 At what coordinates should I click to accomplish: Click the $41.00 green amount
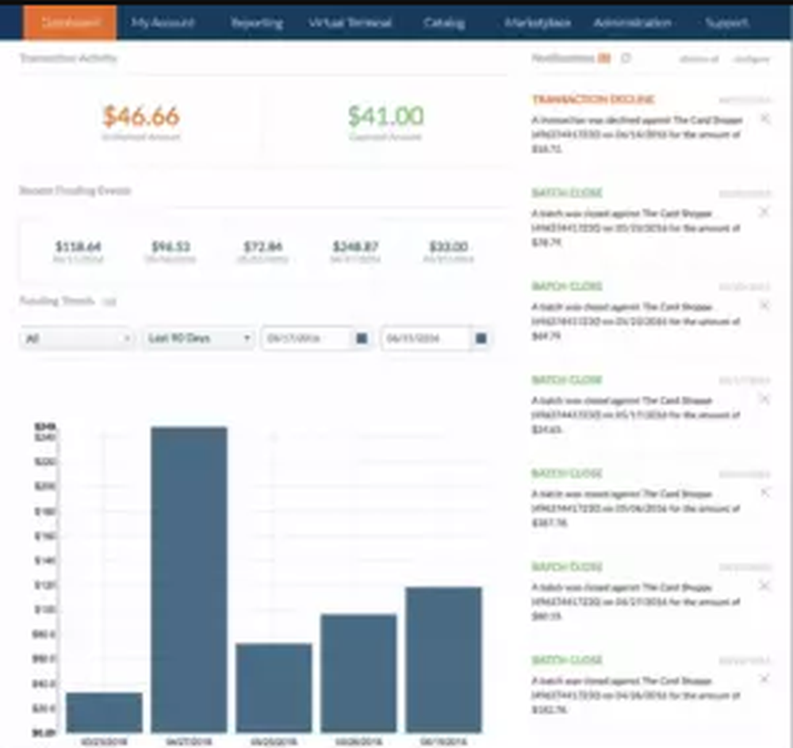click(x=386, y=117)
